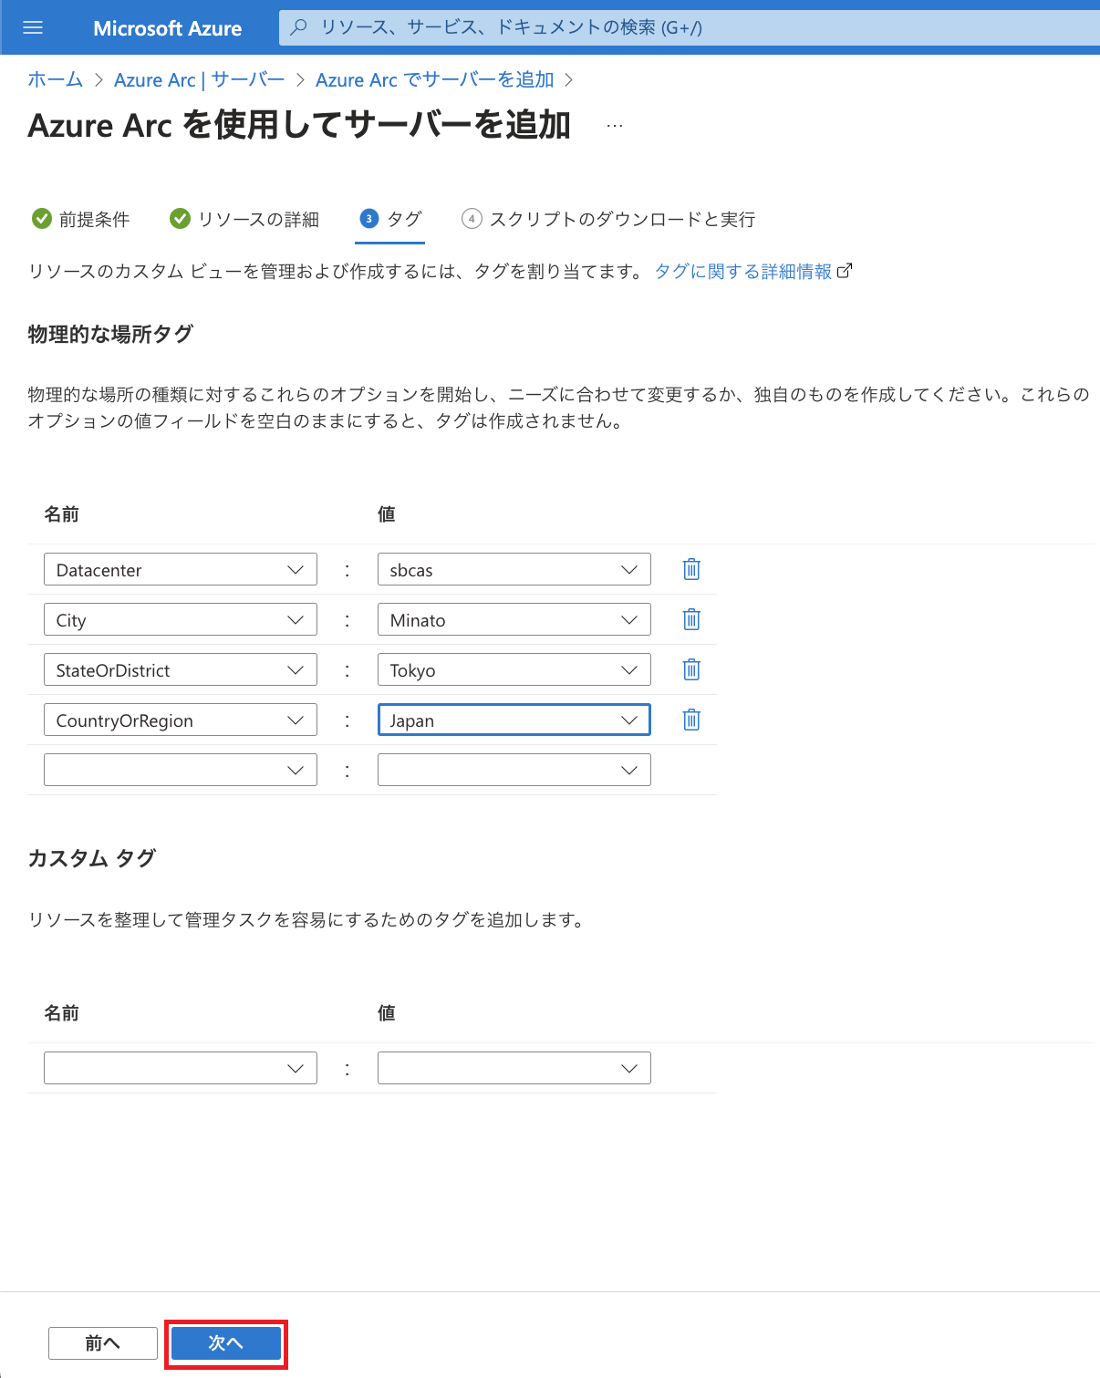Open the Tokyo value dropdown
Screen dimensions: 1100x1378
[x=514, y=669]
